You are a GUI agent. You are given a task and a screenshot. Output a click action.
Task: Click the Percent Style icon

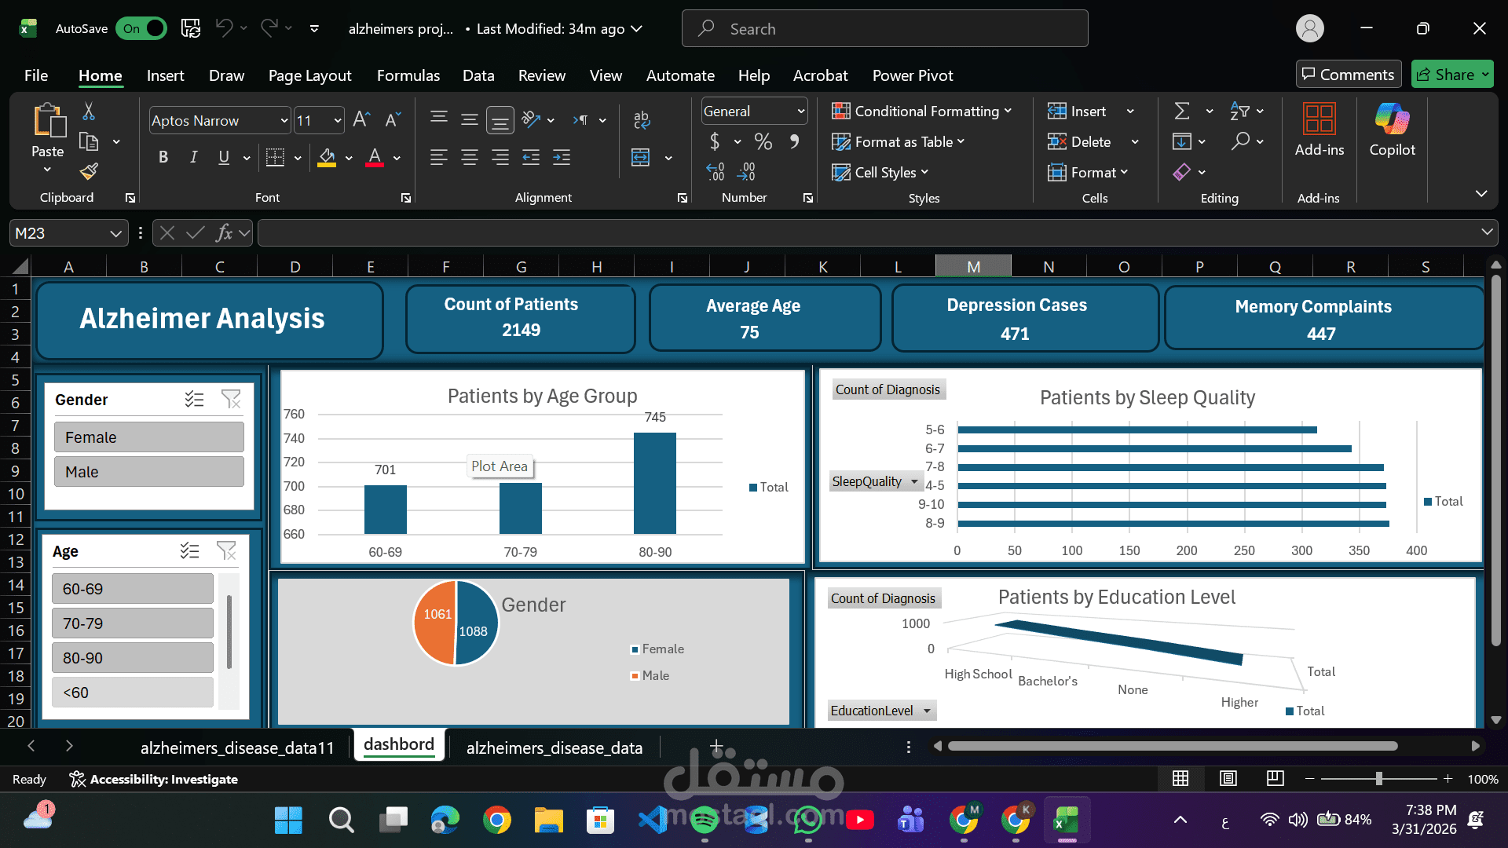(763, 141)
